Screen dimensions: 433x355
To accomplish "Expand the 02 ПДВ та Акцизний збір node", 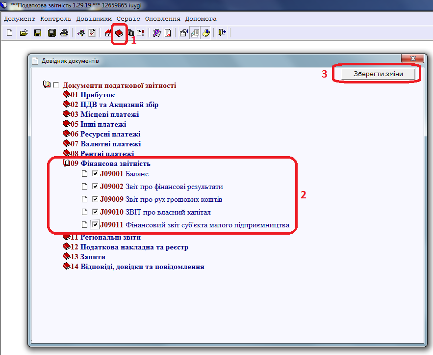I will [66, 105].
